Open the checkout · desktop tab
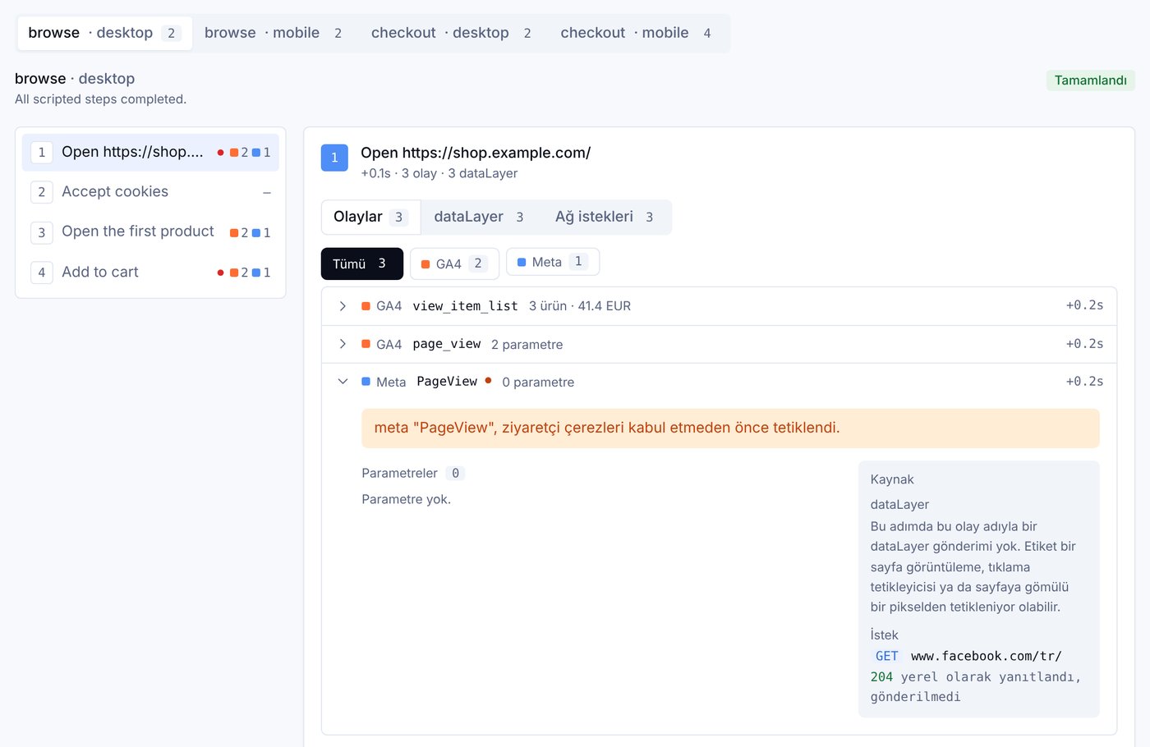 [452, 34]
